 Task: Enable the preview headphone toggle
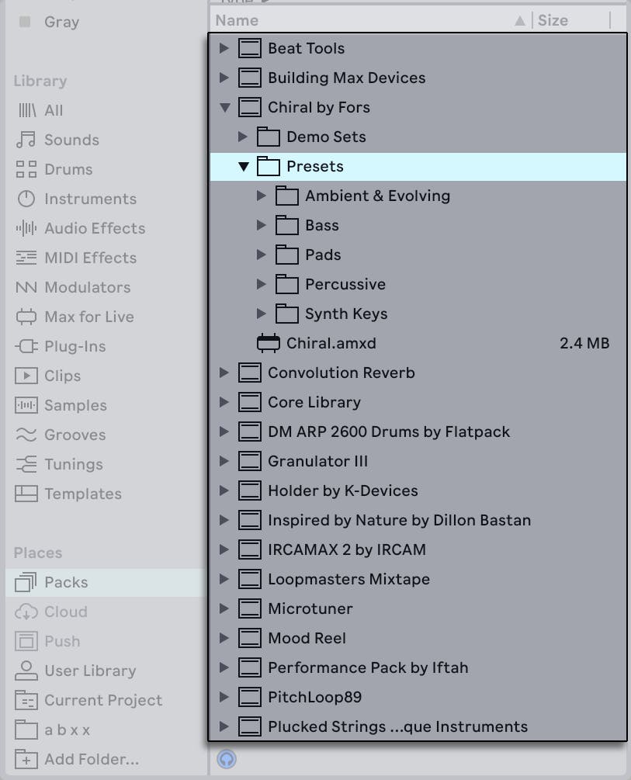(227, 759)
